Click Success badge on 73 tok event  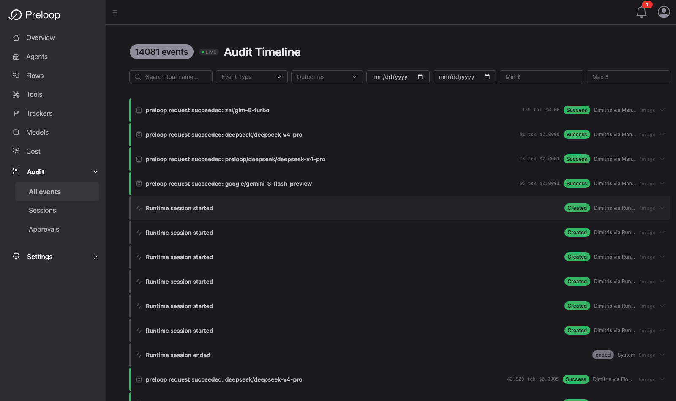(x=577, y=159)
